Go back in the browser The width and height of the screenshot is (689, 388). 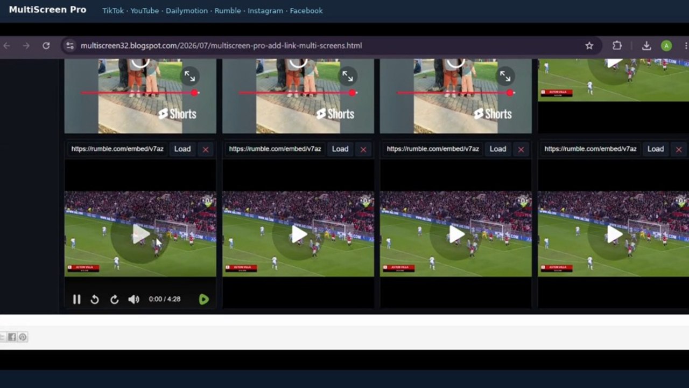tap(7, 46)
